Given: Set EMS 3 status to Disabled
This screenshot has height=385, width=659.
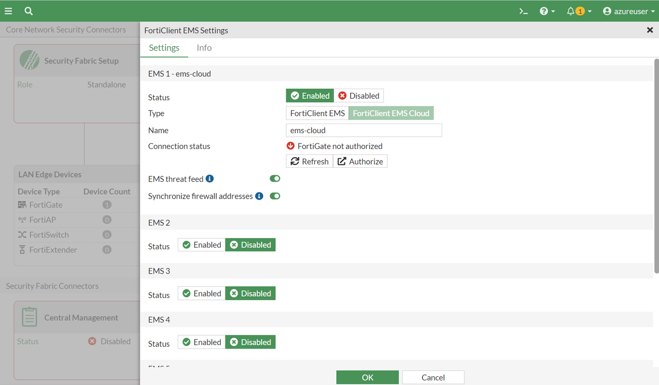Looking at the screenshot, I should click(x=250, y=293).
